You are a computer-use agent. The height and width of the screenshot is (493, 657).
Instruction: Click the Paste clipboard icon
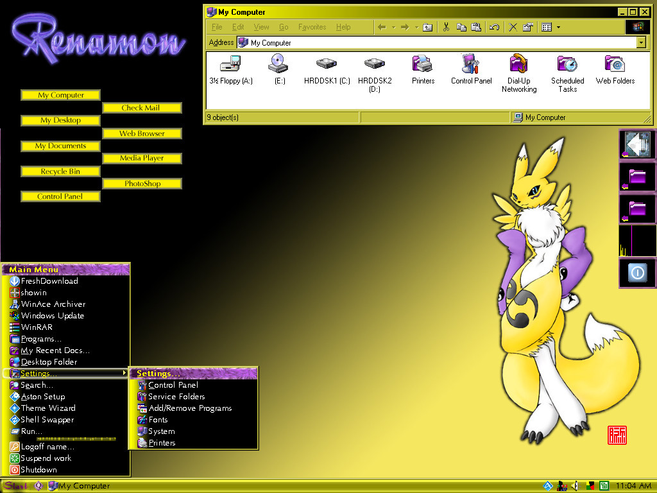coord(476,27)
